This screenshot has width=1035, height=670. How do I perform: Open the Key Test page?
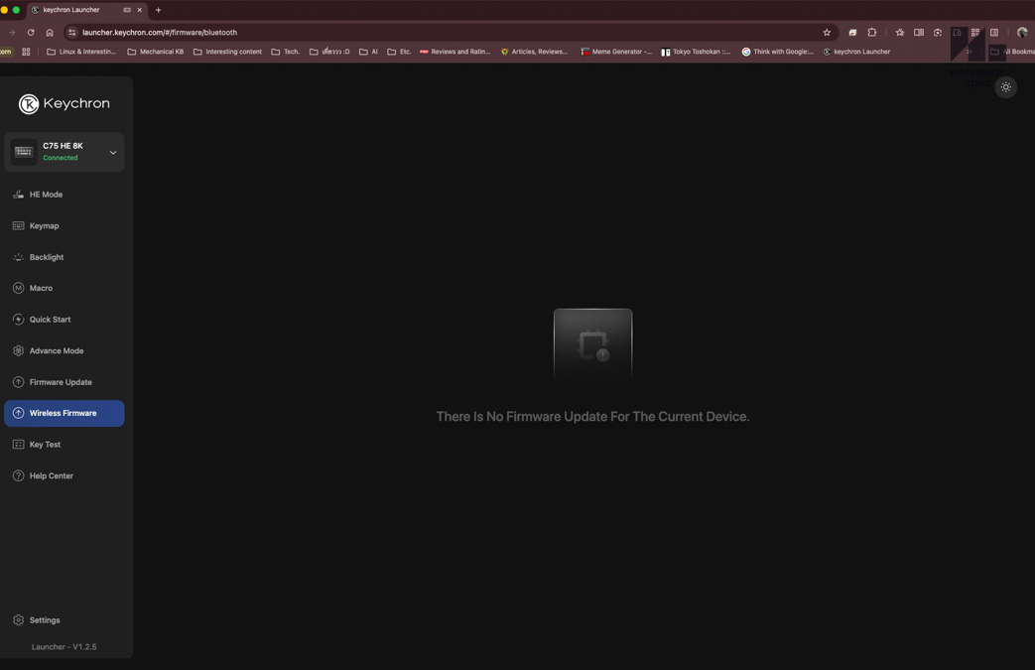(45, 445)
